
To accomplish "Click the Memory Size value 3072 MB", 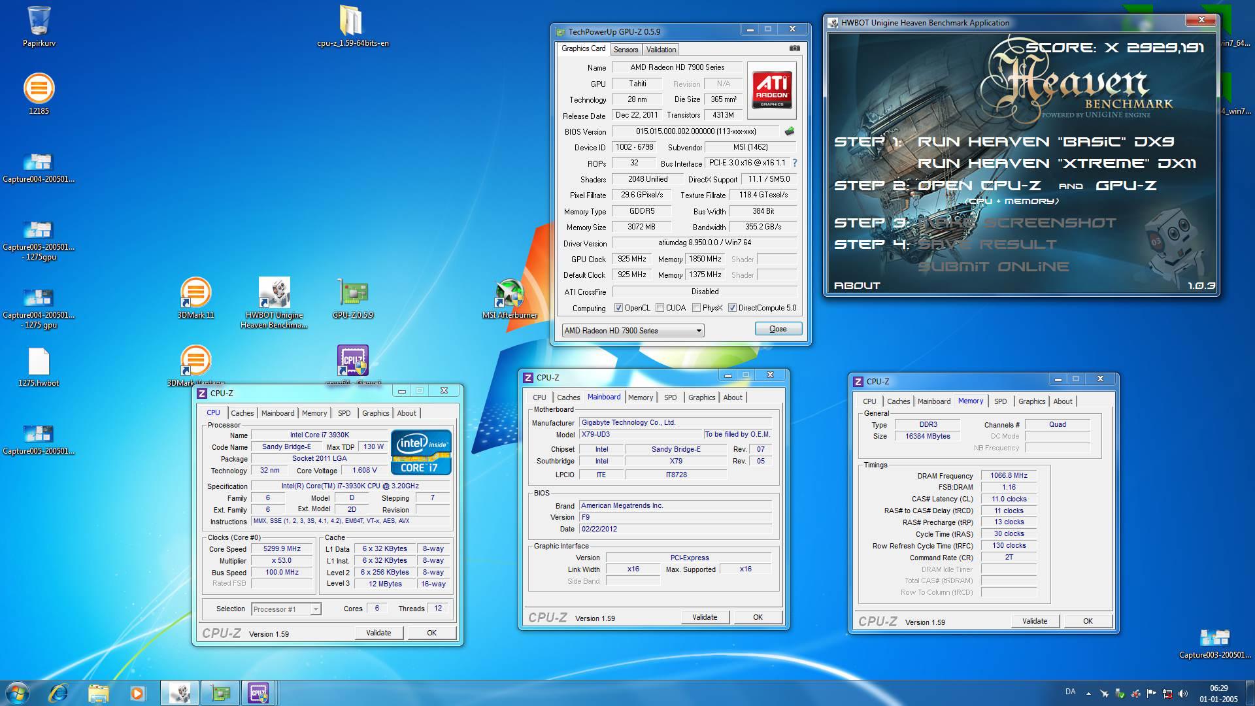I will [x=641, y=227].
